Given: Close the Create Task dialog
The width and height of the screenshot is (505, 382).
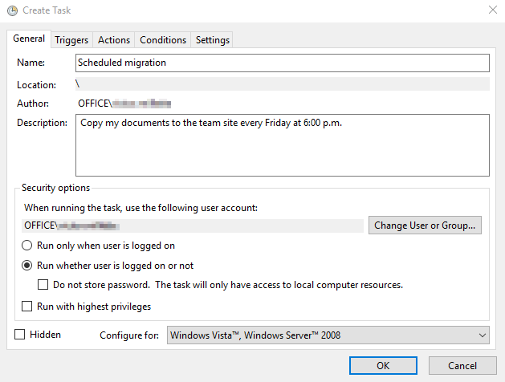Looking at the screenshot, I should tap(493, 10).
